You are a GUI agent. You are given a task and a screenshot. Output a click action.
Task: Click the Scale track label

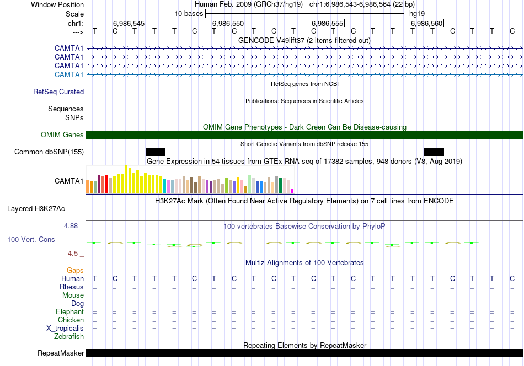pos(74,14)
